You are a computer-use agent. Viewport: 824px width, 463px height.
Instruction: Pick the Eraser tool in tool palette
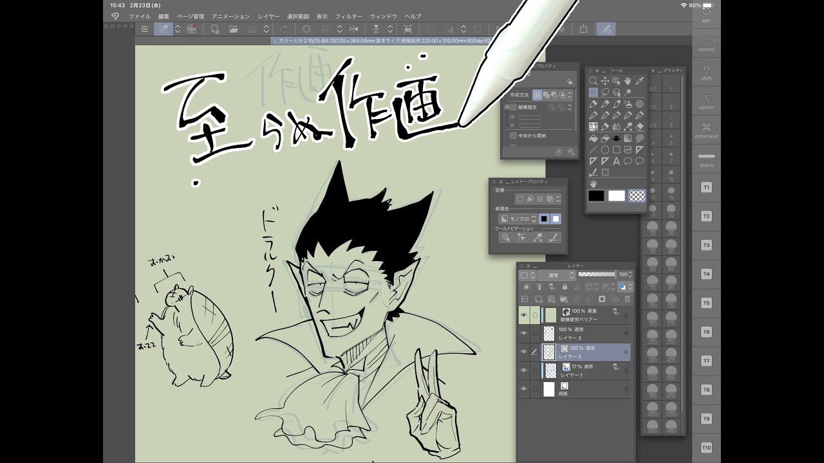point(639,127)
